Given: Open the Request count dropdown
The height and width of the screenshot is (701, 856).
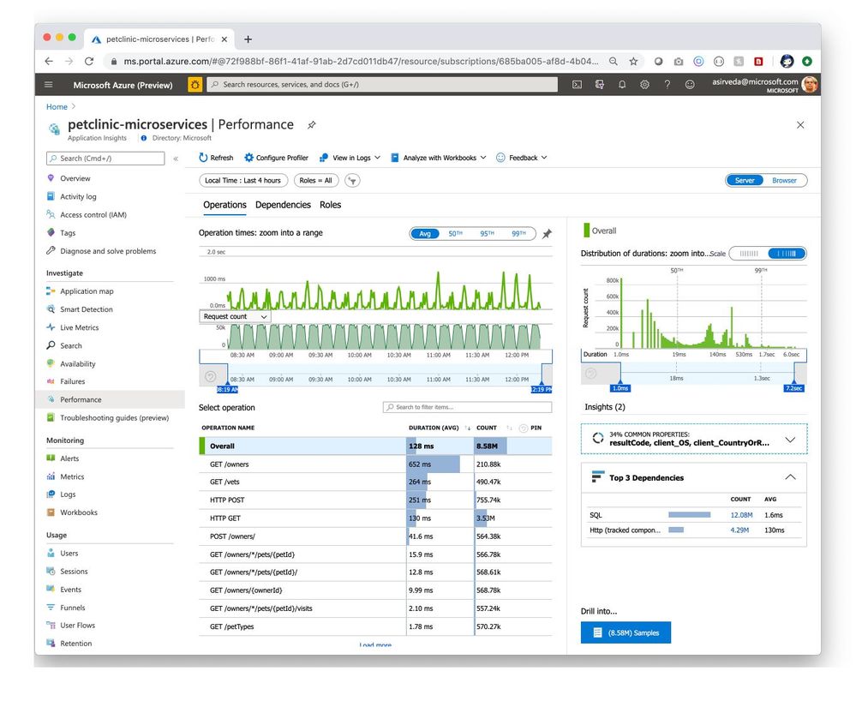Looking at the screenshot, I should pyautogui.click(x=235, y=317).
